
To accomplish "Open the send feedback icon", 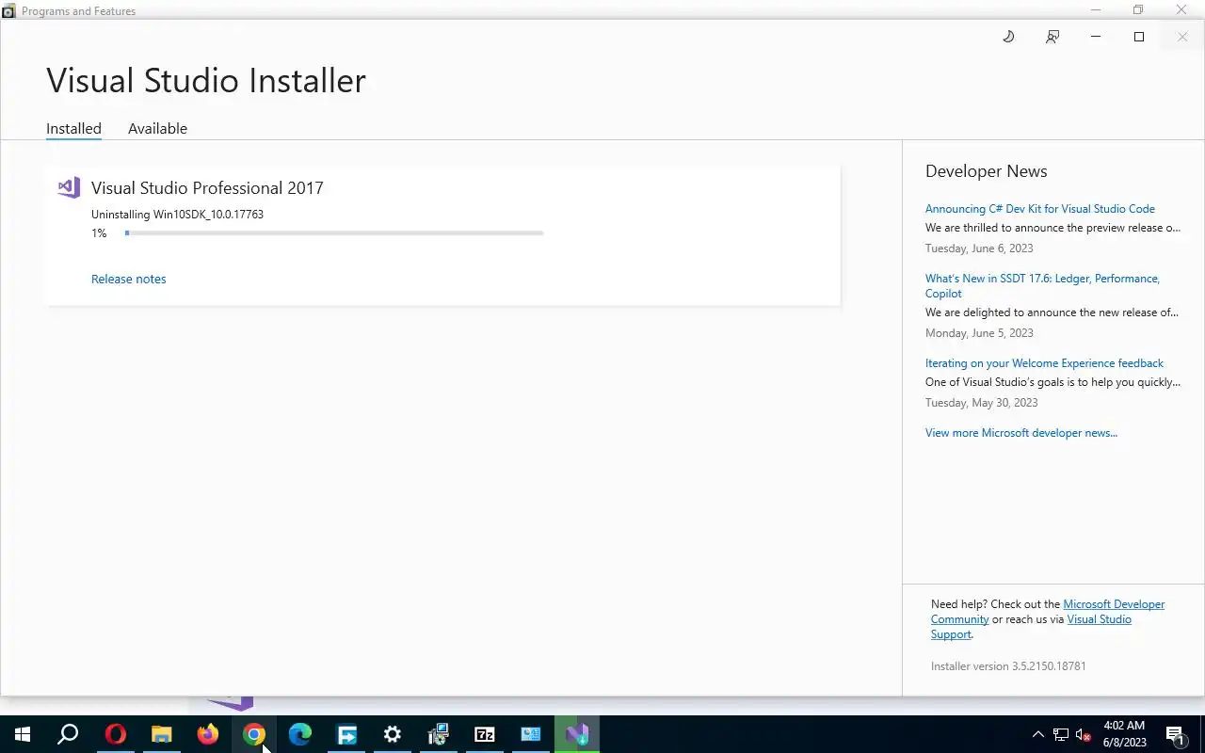I will pyautogui.click(x=1052, y=37).
